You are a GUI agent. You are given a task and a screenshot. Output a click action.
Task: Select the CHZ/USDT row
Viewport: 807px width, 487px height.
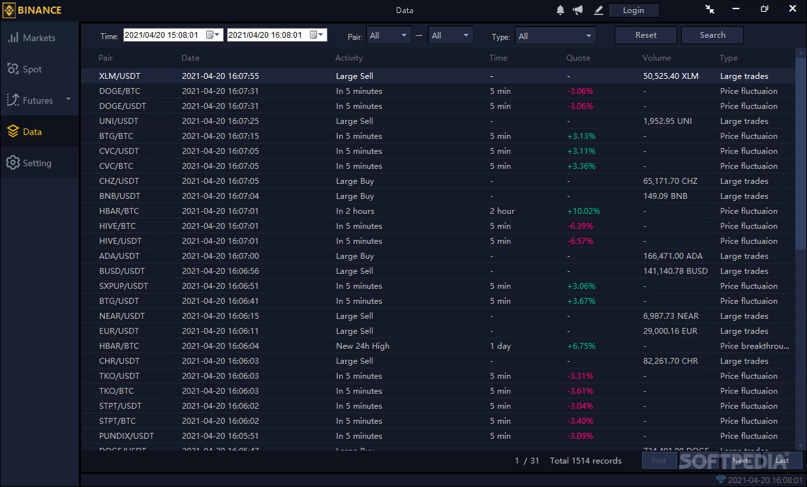tap(438, 181)
